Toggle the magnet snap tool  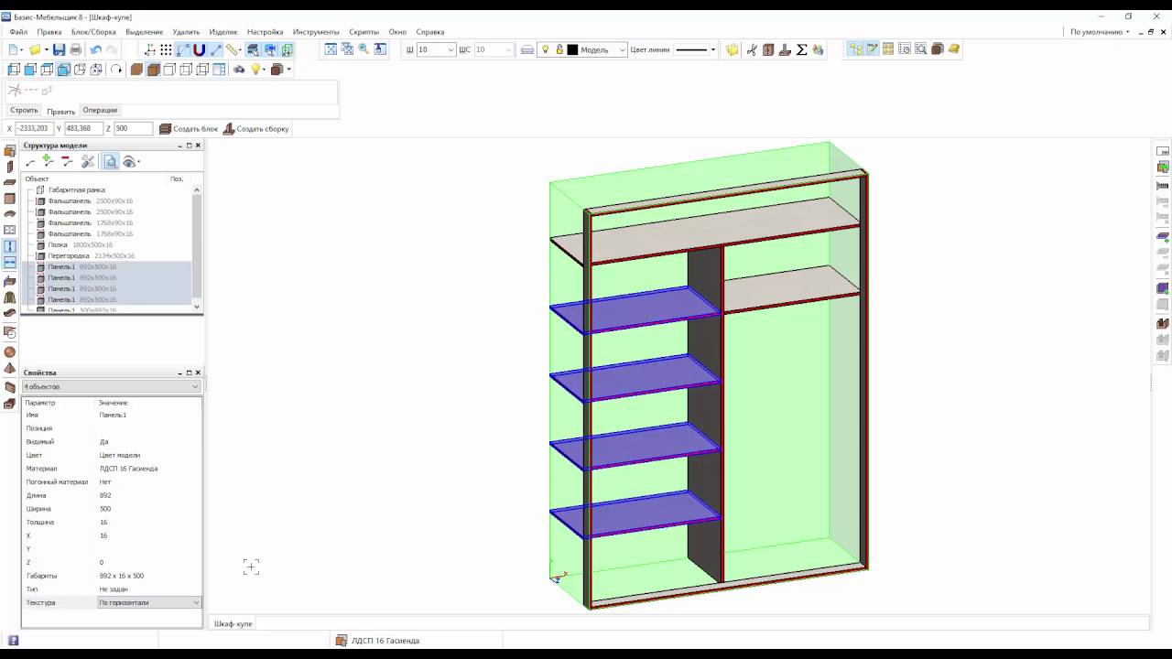[199, 49]
